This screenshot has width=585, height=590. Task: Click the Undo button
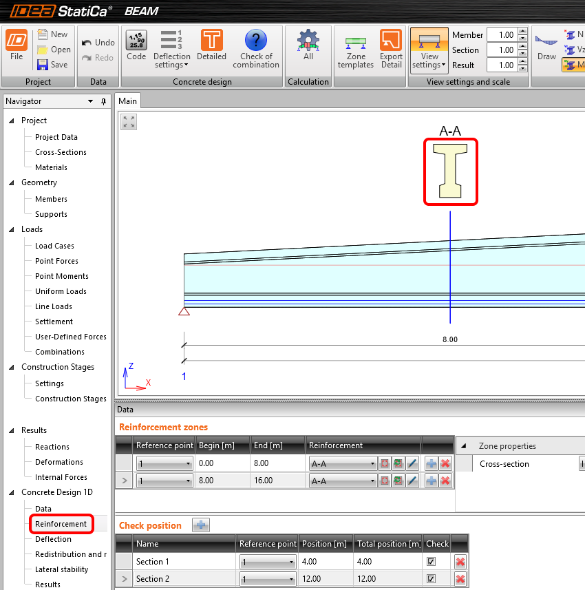point(98,43)
